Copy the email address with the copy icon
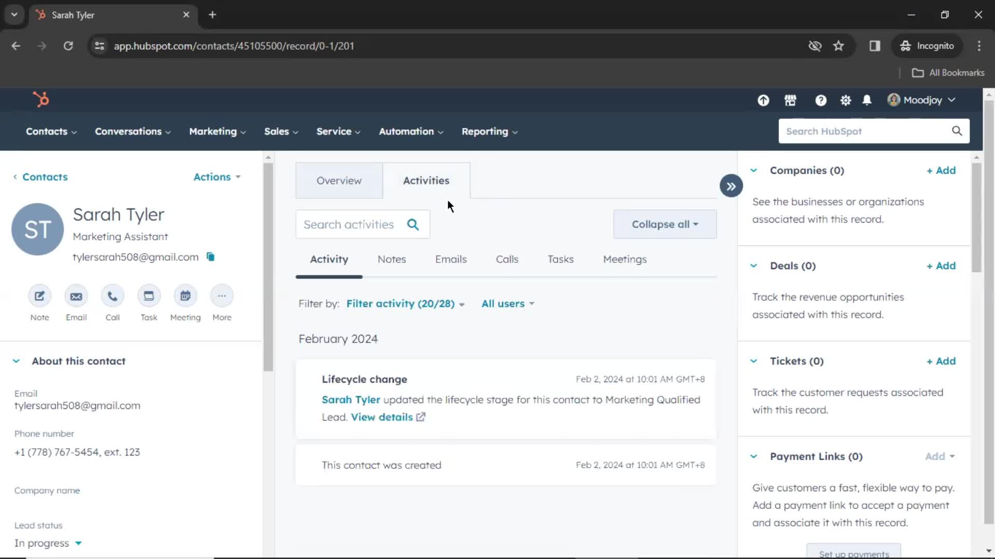This screenshot has height=559, width=995. coord(210,257)
